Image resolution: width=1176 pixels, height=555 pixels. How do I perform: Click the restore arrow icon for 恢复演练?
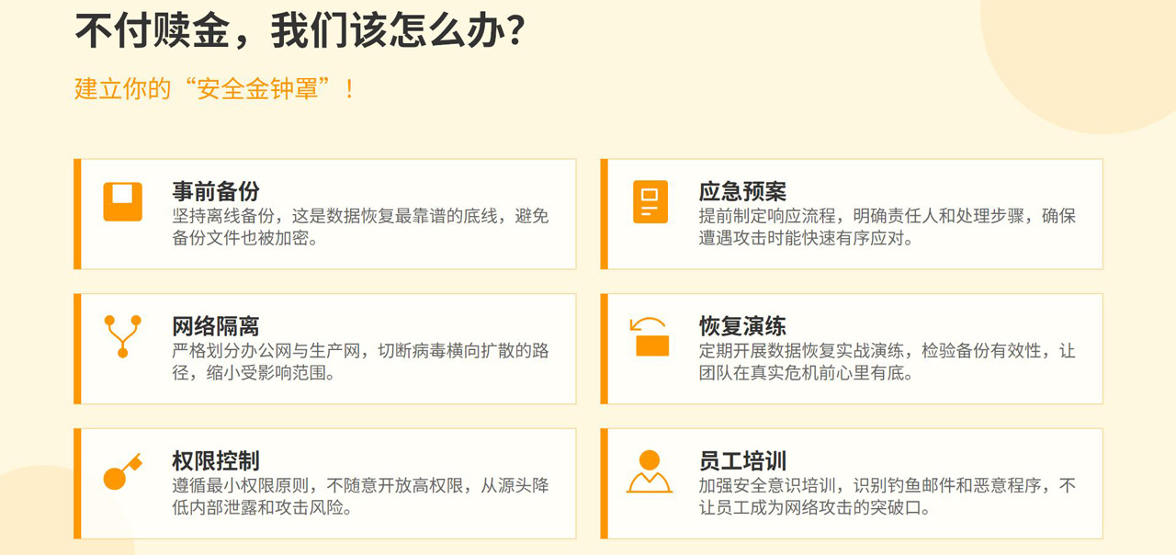650,336
